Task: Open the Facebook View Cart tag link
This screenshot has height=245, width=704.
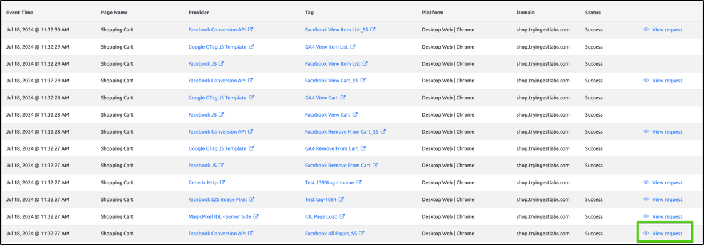Action: pos(327,115)
